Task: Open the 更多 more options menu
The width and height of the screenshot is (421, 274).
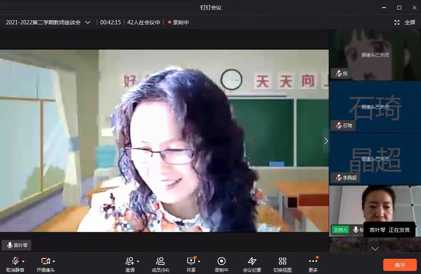Action: click(x=313, y=261)
